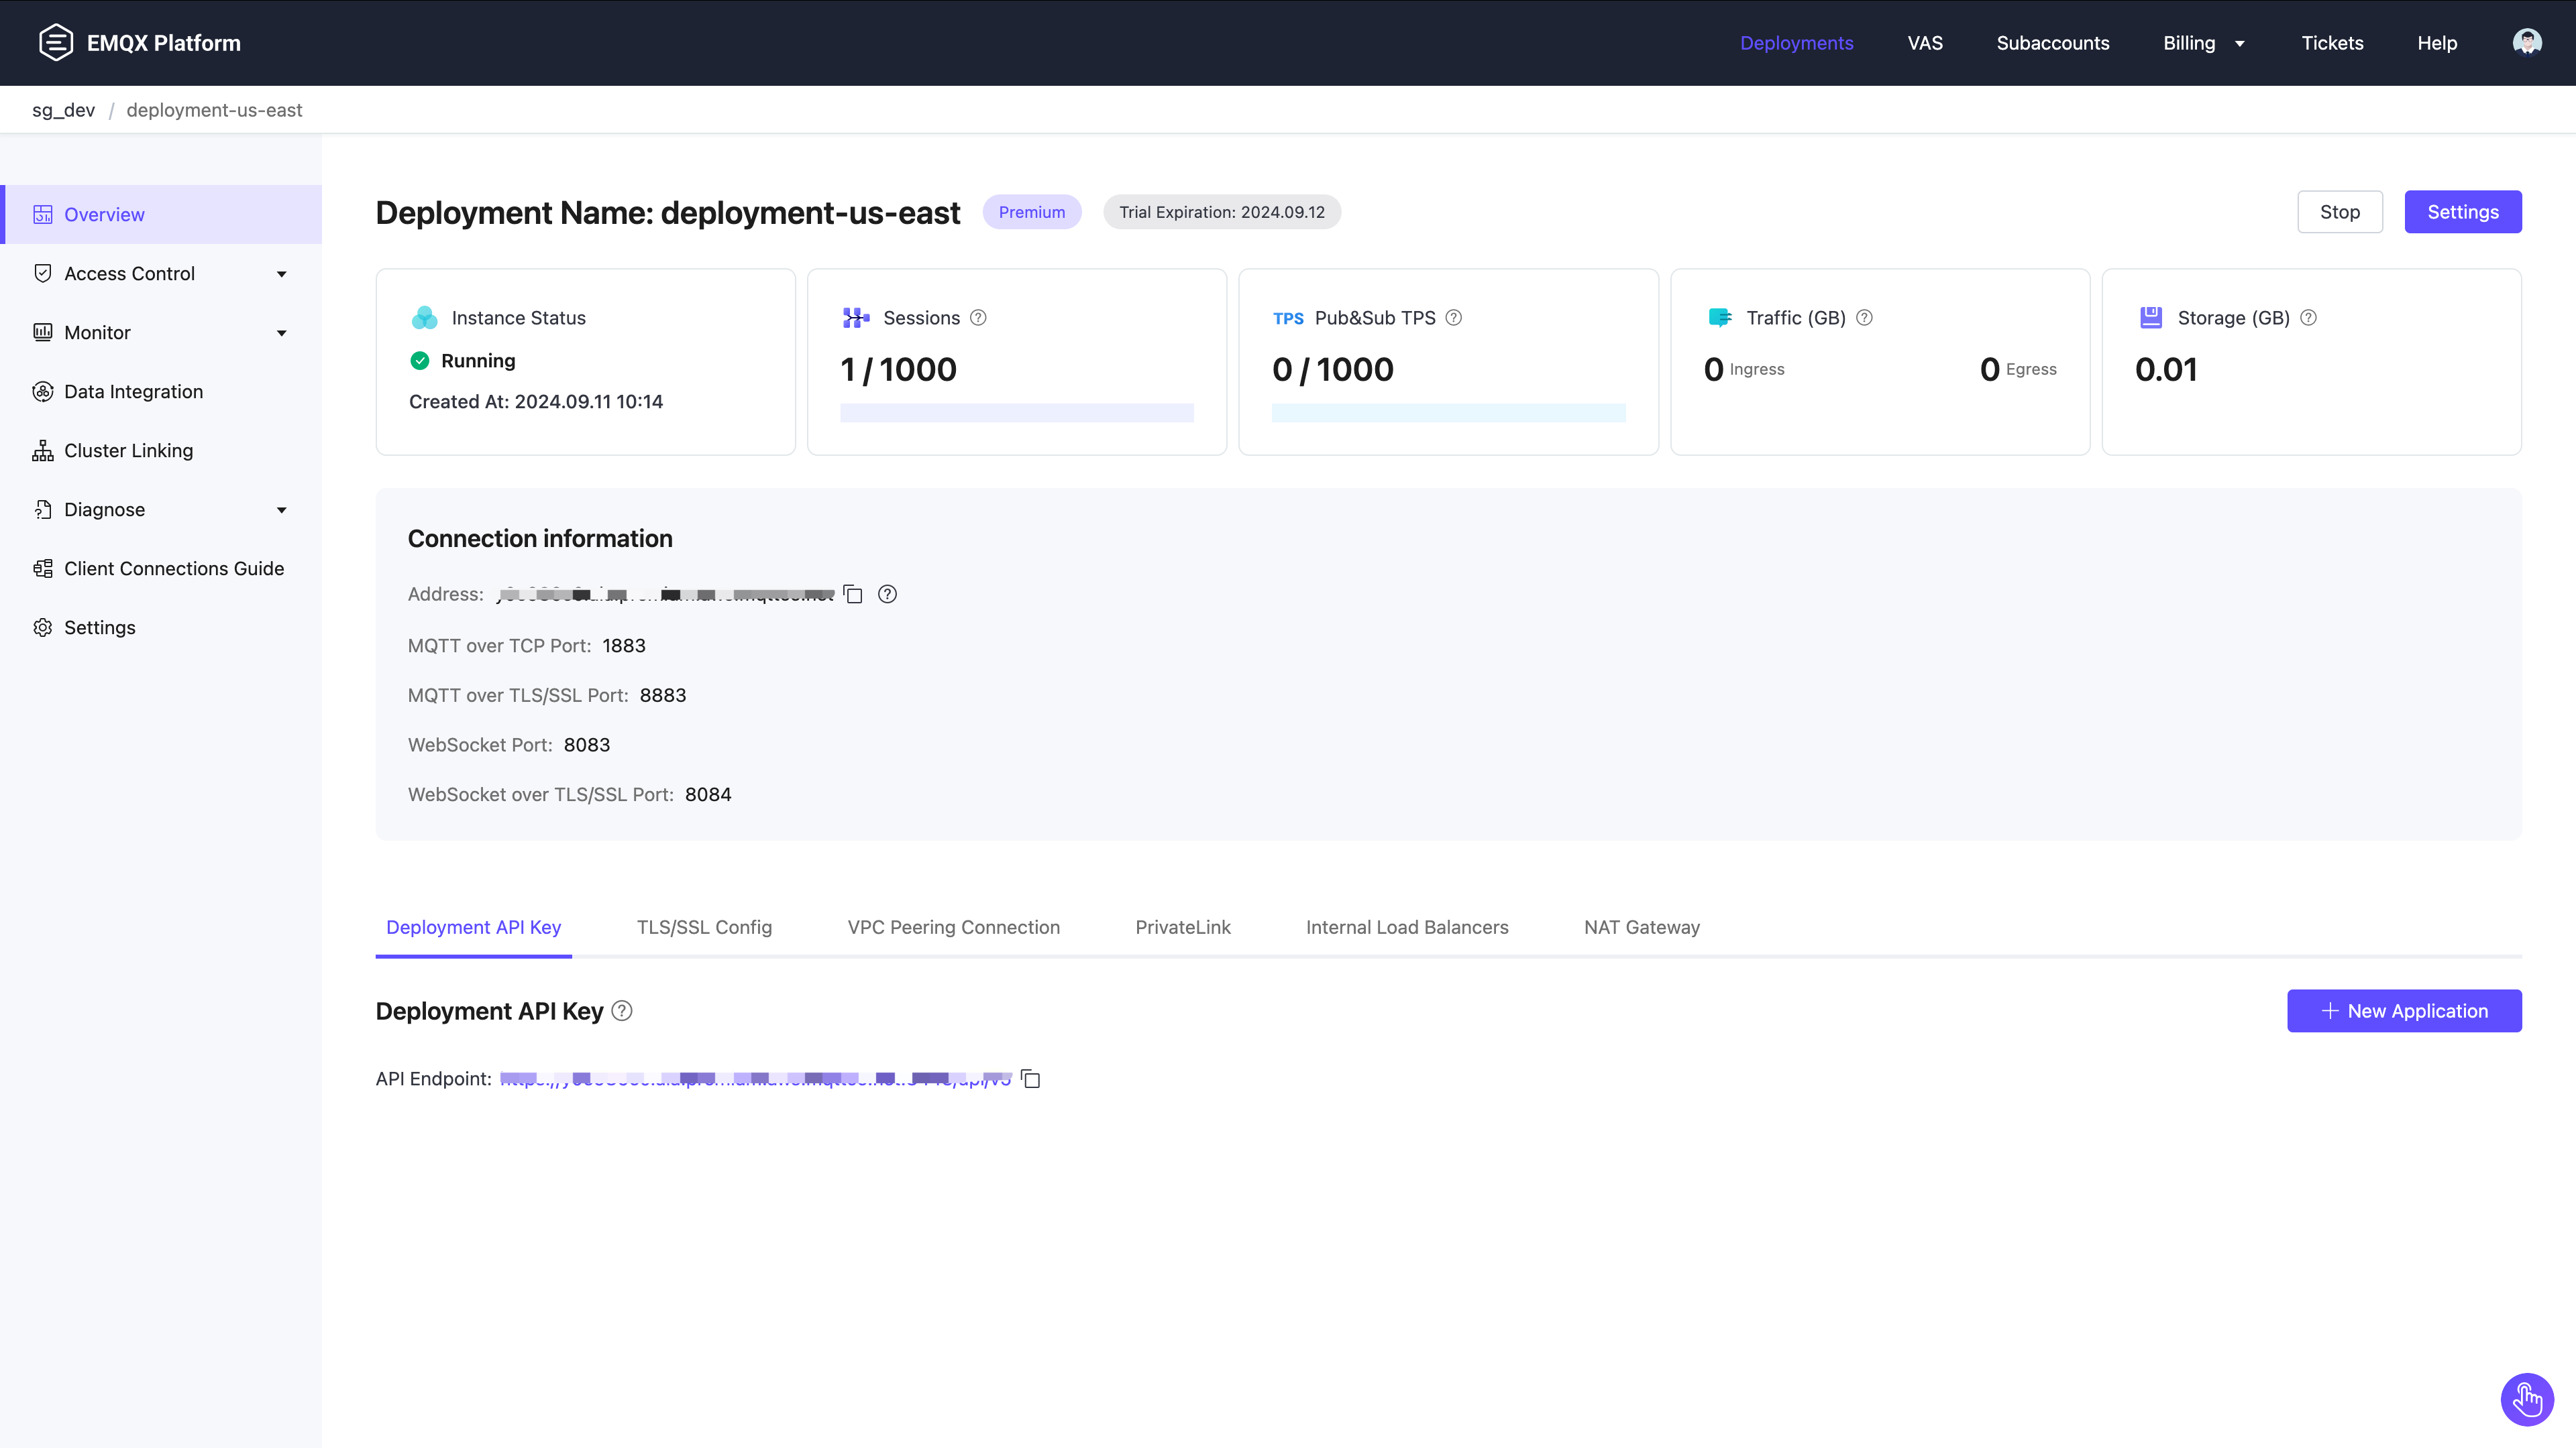Viewport: 2576px width, 1448px height.
Task: Click the Cluster Linking icon
Action: pos(42,450)
